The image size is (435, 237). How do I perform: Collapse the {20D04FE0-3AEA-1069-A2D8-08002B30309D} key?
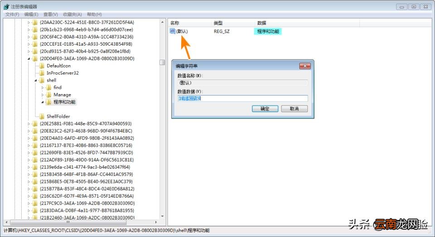[29, 59]
